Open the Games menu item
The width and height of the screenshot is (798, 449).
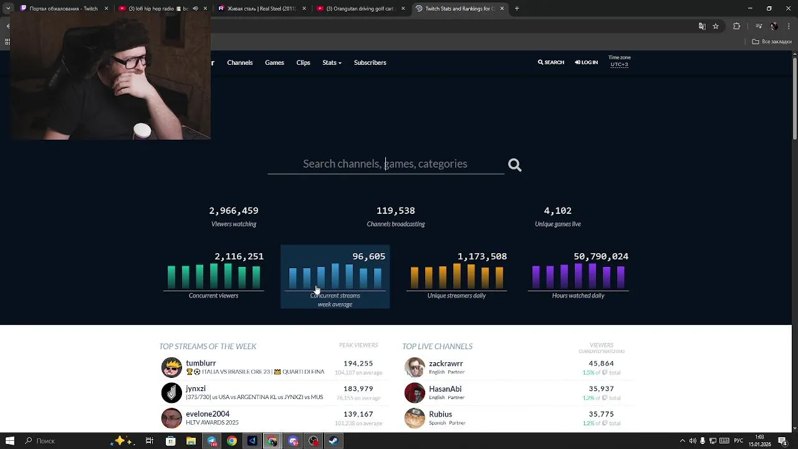(274, 62)
